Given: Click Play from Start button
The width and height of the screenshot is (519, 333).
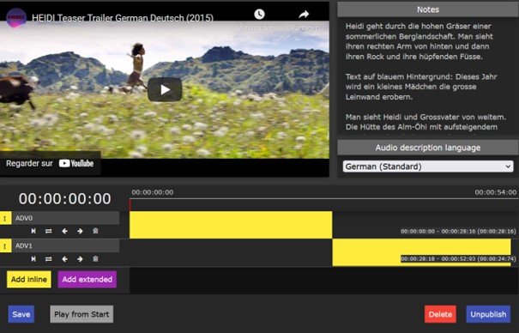Looking at the screenshot, I should tap(81, 314).
